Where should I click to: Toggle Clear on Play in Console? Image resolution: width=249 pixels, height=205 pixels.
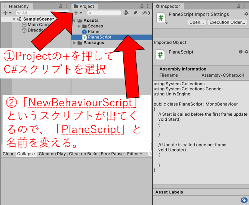52,154
